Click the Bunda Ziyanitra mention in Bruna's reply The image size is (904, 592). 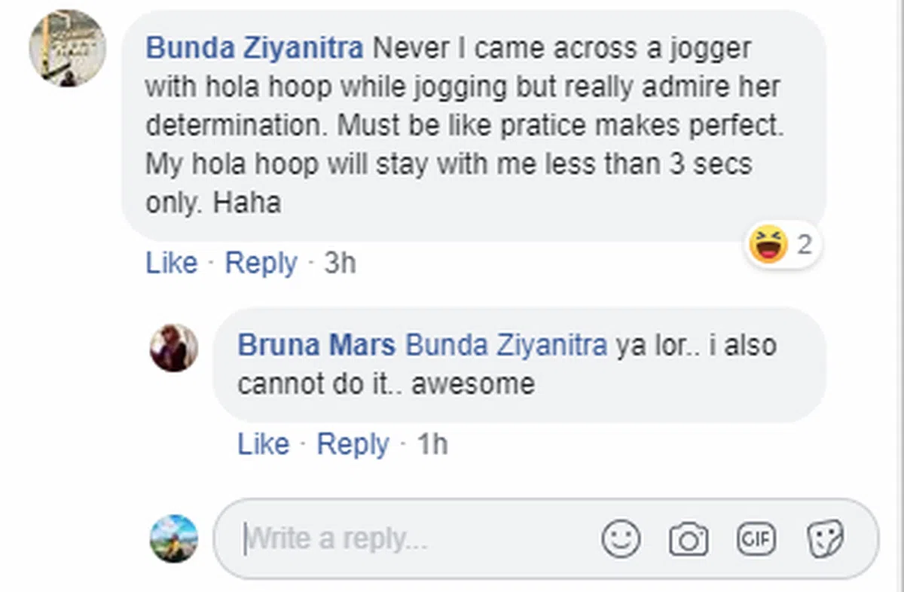[x=506, y=346]
